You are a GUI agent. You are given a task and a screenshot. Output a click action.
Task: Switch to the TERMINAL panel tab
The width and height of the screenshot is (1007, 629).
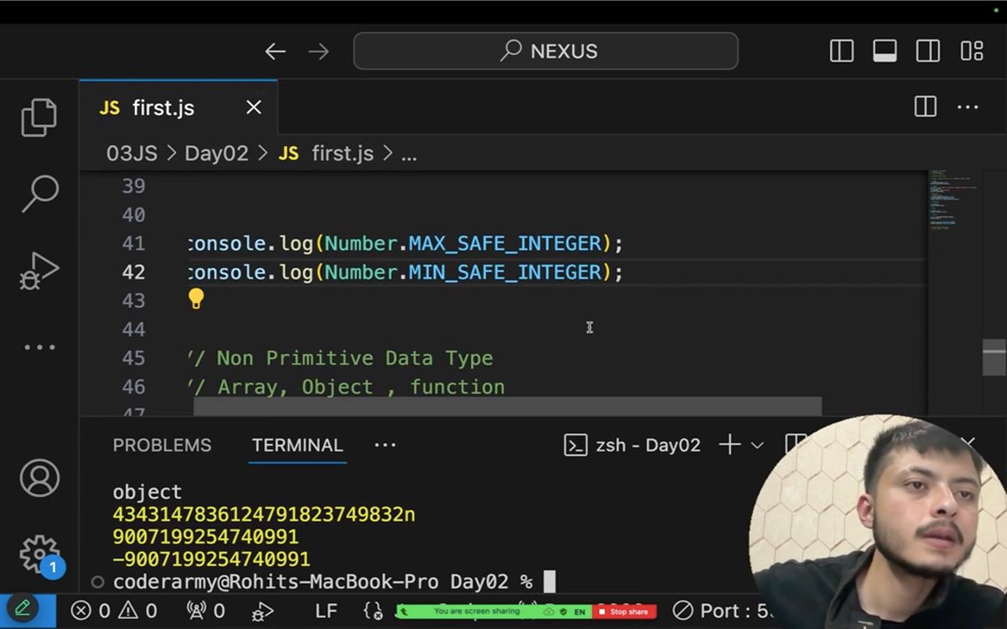(297, 445)
